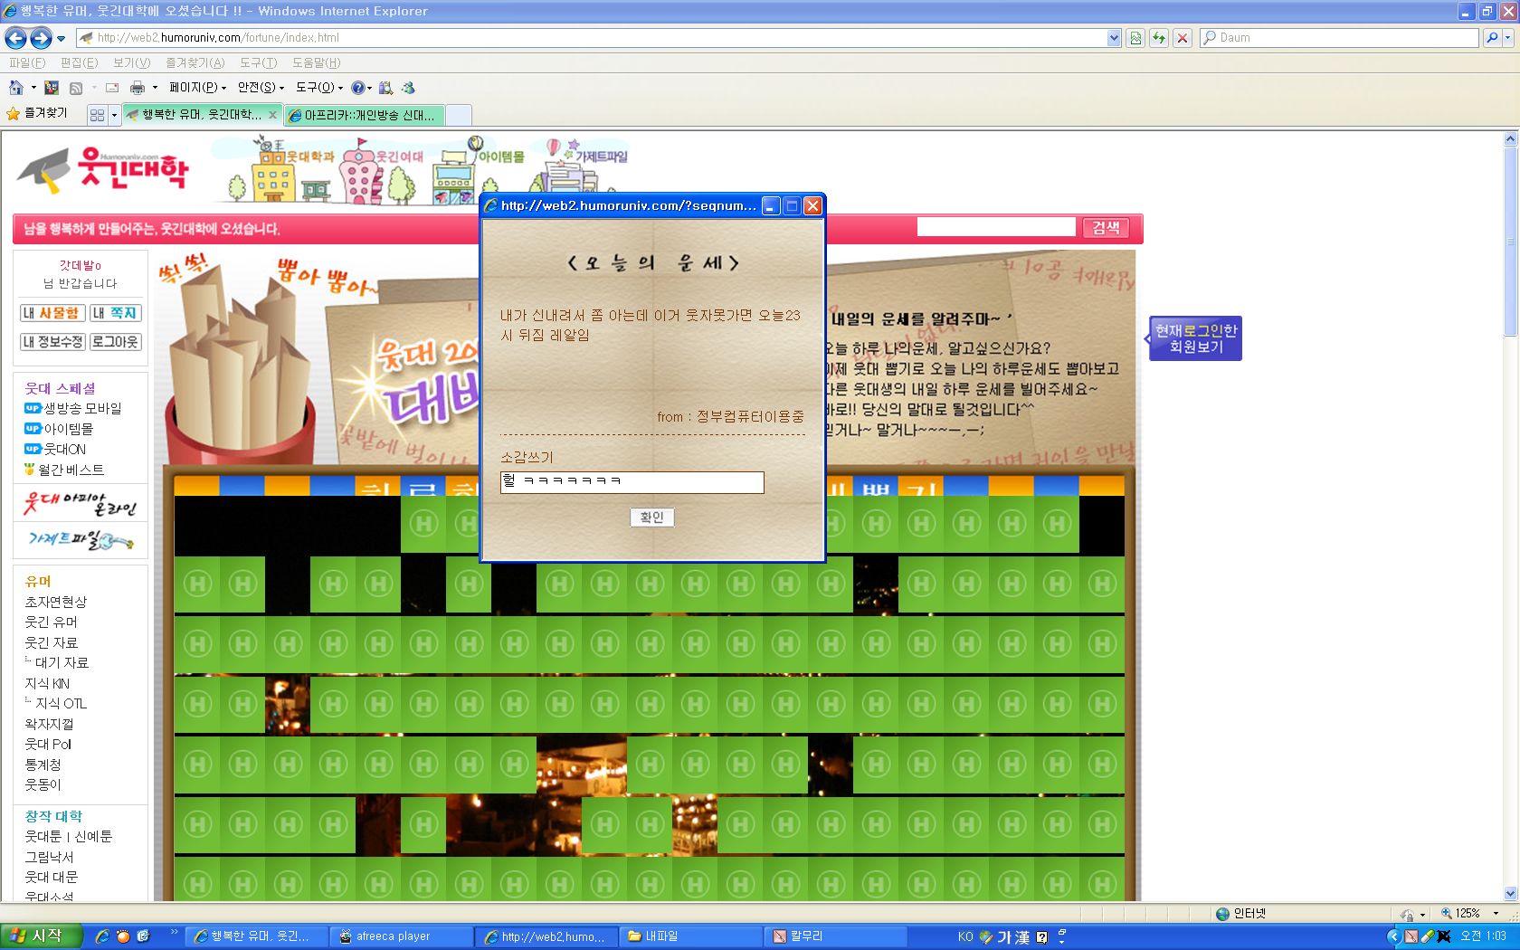Expand the tab list dropdown arrow
The image size is (1520, 950).
click(x=114, y=115)
